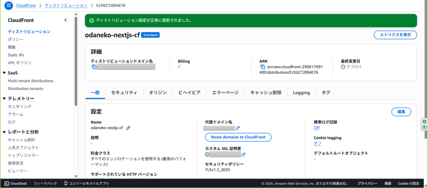428x188 pixels.
Task: Open the custom SSL certificate external link icon
Action: (x=243, y=155)
